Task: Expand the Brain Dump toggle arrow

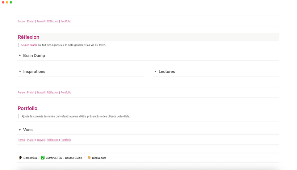Action: (20, 55)
